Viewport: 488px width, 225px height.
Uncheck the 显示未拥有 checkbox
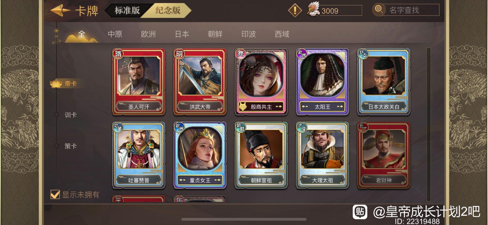tap(55, 194)
